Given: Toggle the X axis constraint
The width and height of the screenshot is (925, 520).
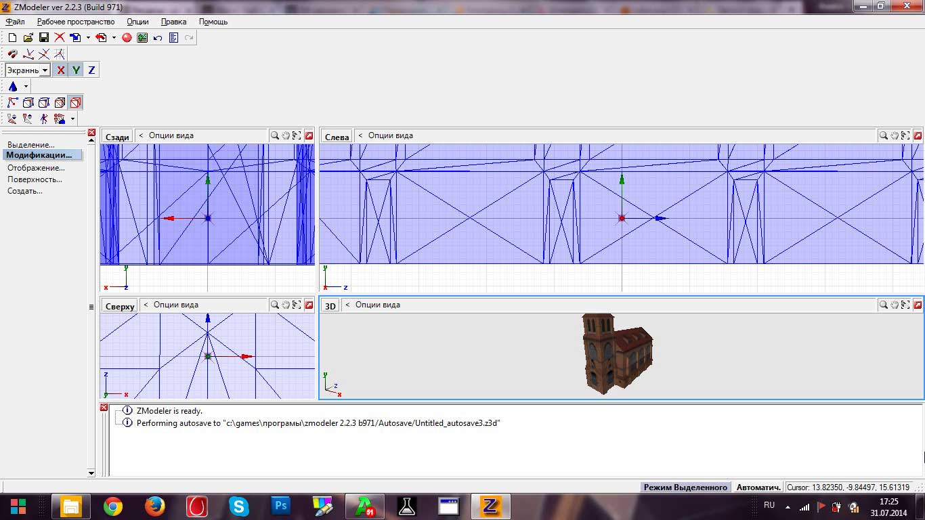Looking at the screenshot, I should point(60,70).
